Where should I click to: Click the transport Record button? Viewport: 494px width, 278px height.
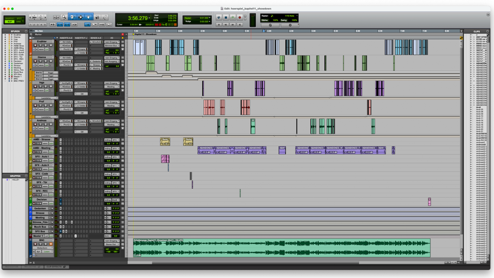click(240, 17)
